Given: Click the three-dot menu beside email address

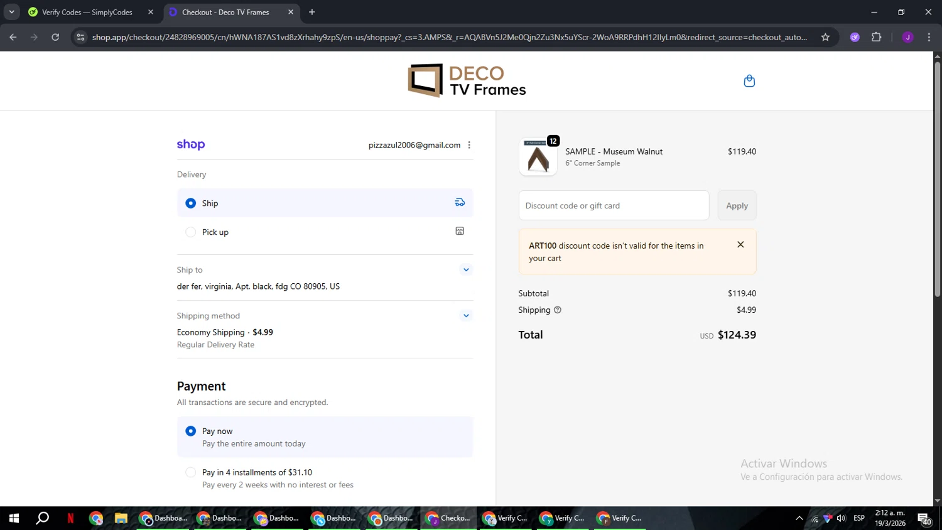Looking at the screenshot, I should point(469,145).
